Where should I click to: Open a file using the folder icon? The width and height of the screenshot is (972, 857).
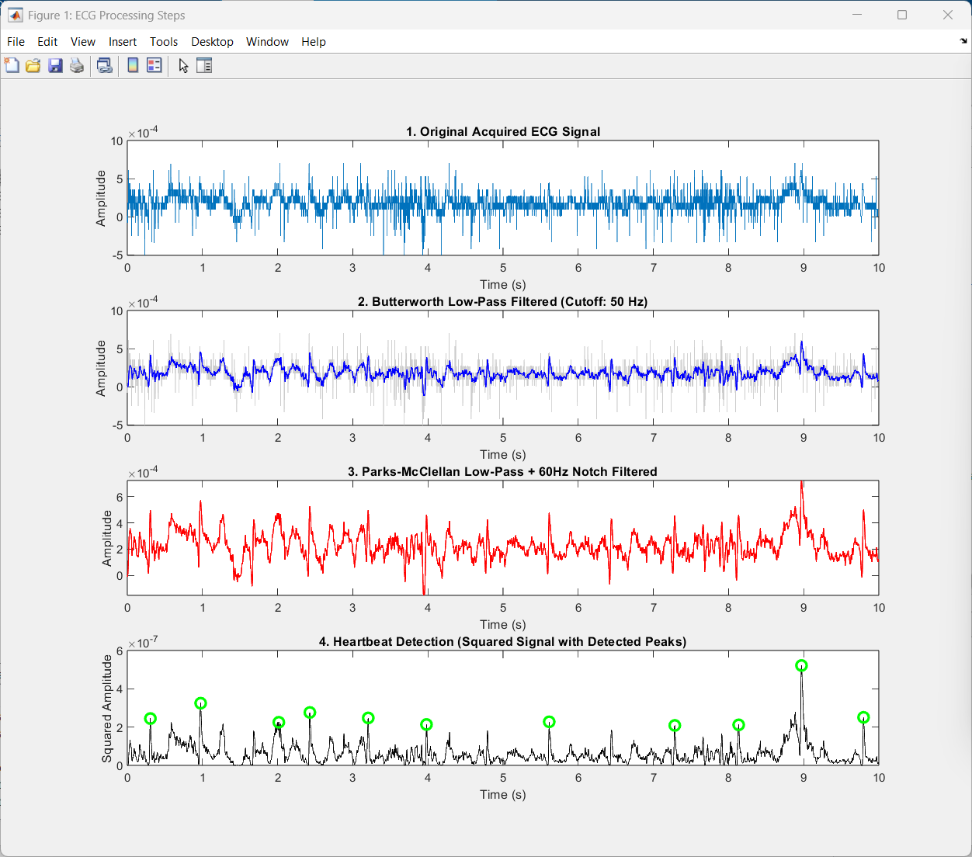coord(33,65)
